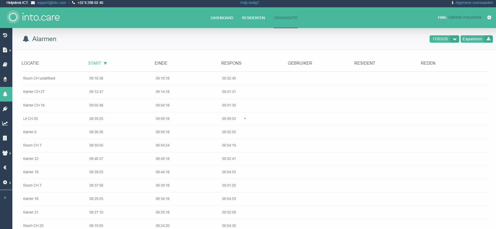Open user settings gear in header
Image resolution: width=496 pixels, height=229 pixels.
[489, 18]
